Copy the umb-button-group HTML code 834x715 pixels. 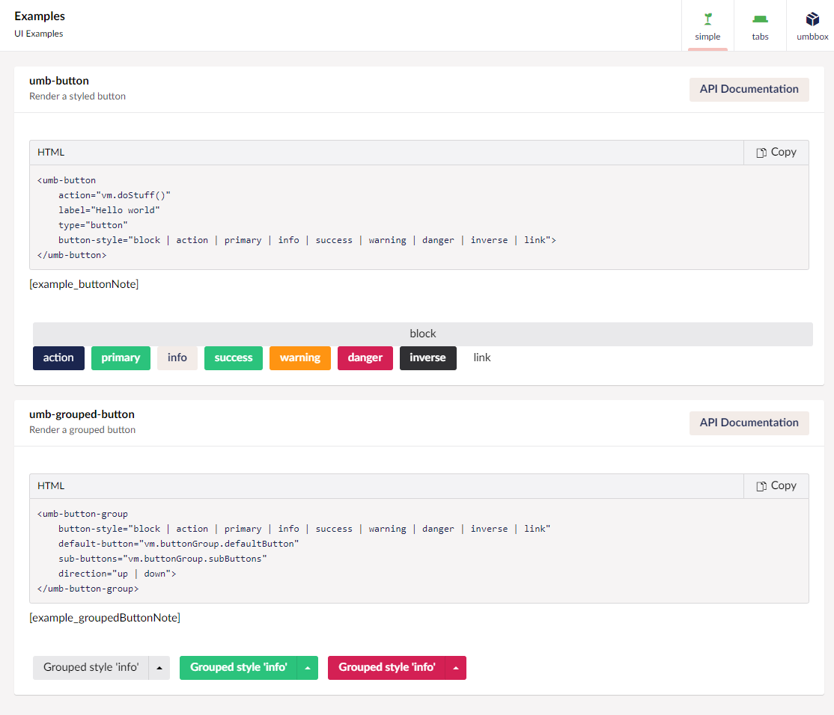(x=776, y=486)
